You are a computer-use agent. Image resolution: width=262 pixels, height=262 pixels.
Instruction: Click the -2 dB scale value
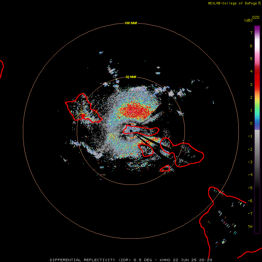pos(250,149)
